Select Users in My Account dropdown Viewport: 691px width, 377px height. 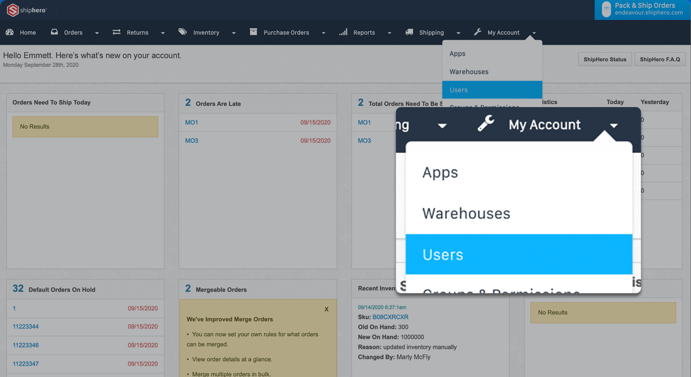[492, 90]
